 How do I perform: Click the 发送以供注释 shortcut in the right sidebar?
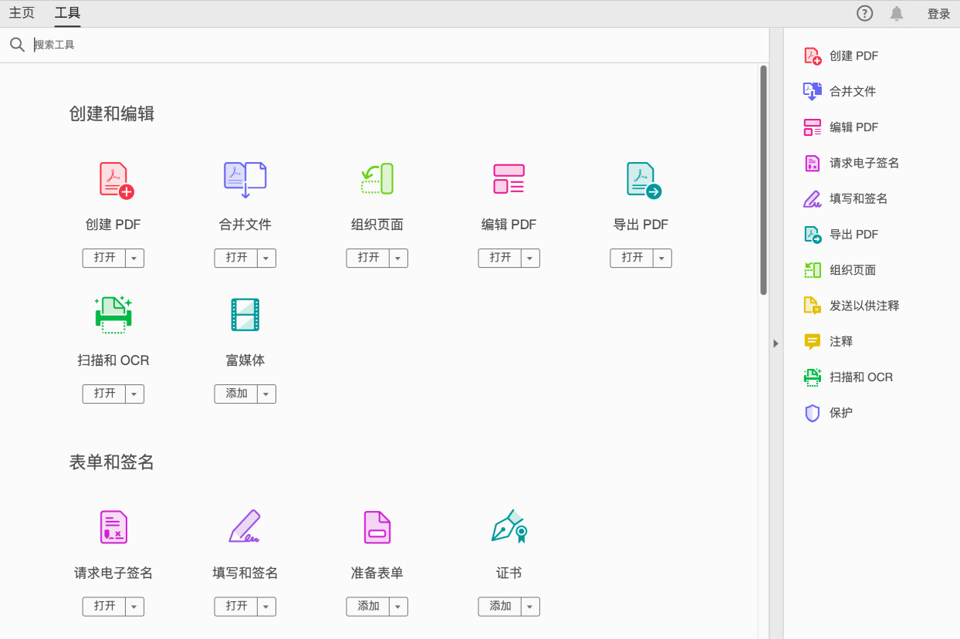(851, 306)
